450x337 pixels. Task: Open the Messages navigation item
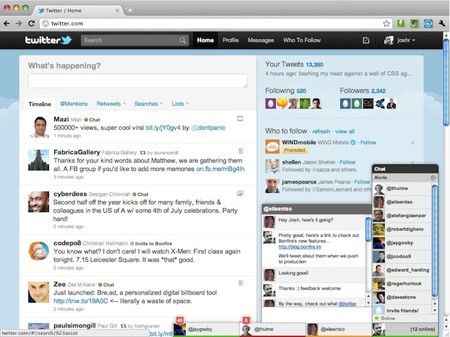pyautogui.click(x=260, y=40)
